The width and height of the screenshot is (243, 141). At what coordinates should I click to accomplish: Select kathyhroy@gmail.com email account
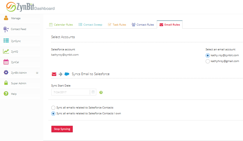coord(208,61)
